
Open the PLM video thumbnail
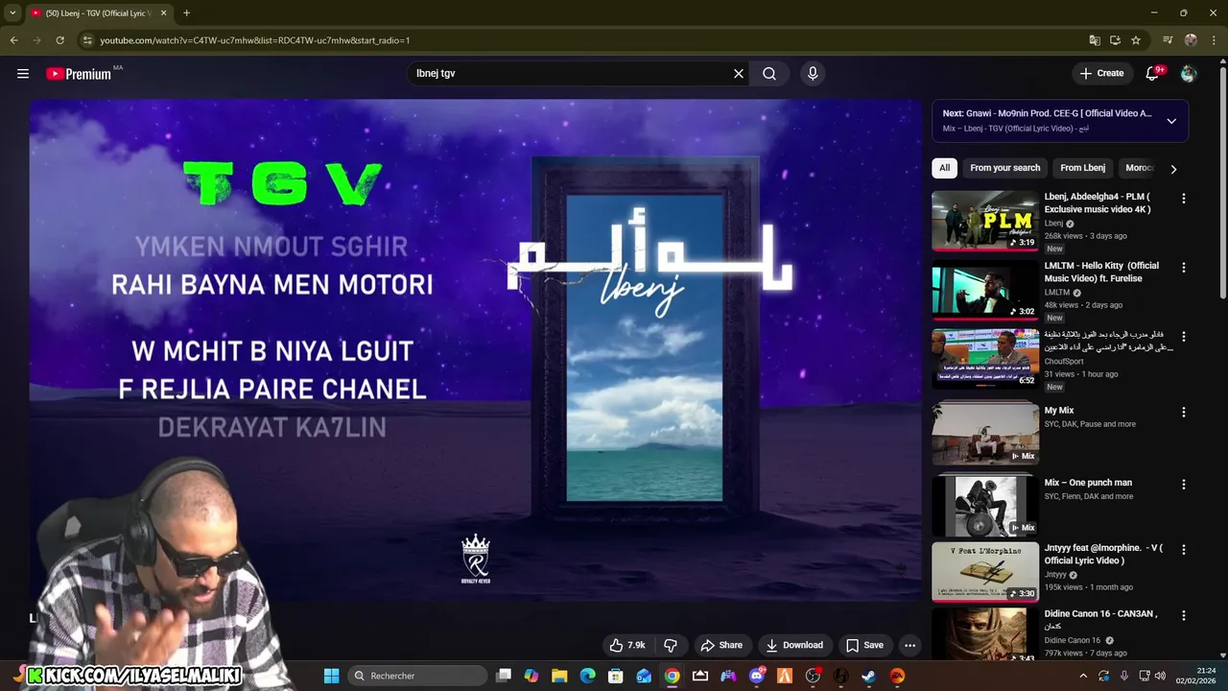coord(985,221)
